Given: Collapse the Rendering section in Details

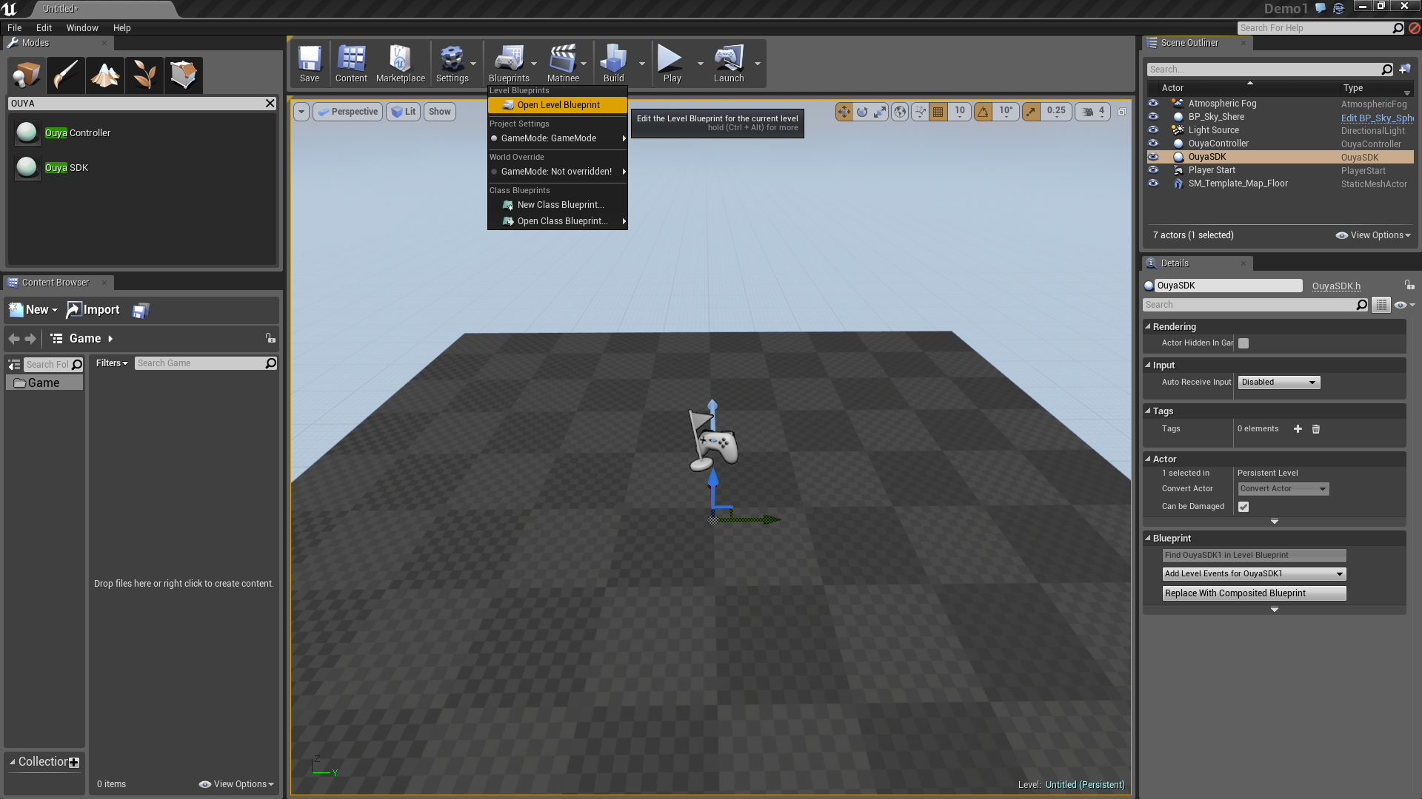Looking at the screenshot, I should click(x=1148, y=326).
